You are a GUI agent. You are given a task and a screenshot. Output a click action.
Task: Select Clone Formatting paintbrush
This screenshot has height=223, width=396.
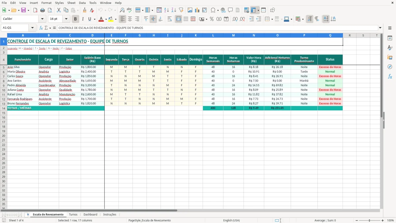pyautogui.click(x=84, y=10)
